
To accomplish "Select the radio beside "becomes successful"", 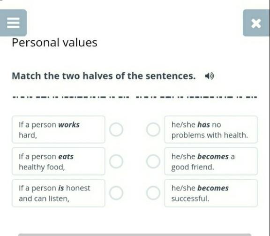I will (153, 193).
